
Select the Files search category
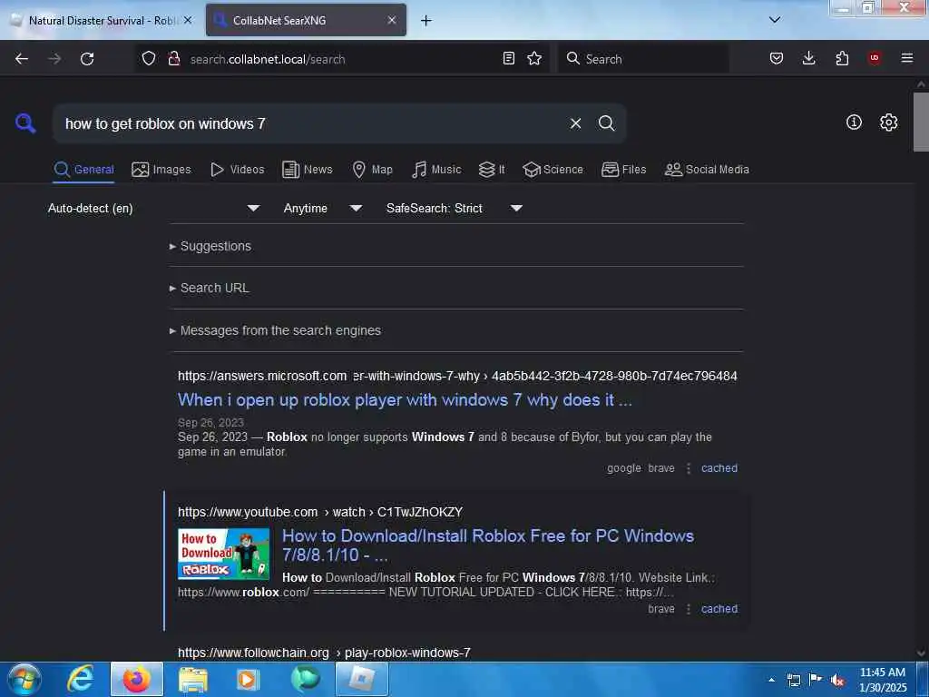(x=623, y=170)
